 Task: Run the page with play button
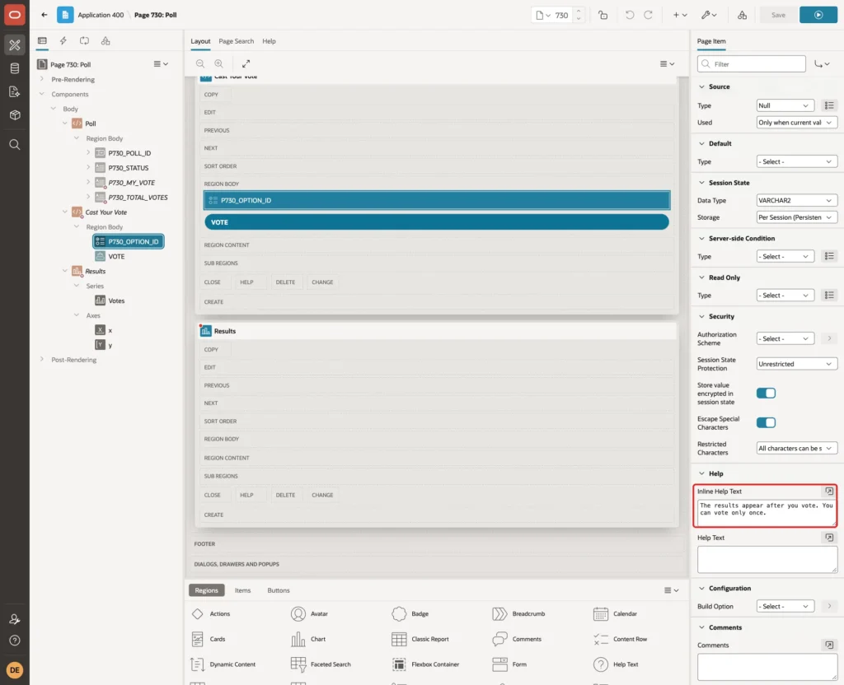click(818, 15)
